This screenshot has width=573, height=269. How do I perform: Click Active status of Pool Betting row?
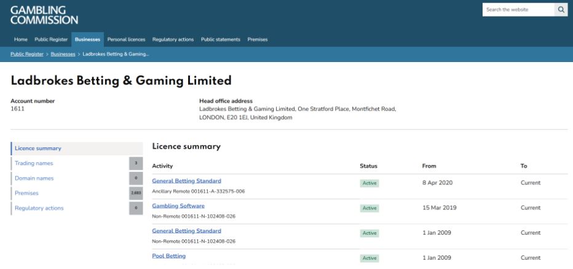pyautogui.click(x=369, y=258)
